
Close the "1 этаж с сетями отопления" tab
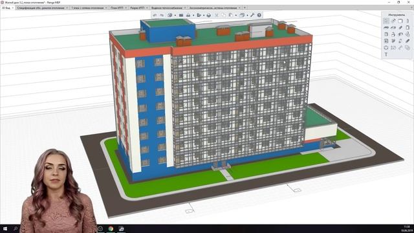click(106, 8)
